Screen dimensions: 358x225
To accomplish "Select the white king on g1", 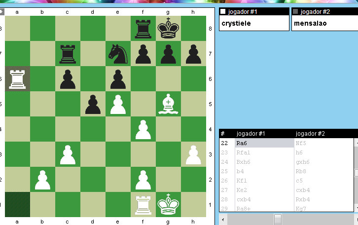I will click(x=168, y=204).
